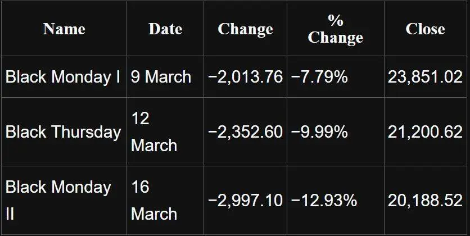Click the Black Monday I name cell
Screen dimensions: 470x236
click(63, 77)
